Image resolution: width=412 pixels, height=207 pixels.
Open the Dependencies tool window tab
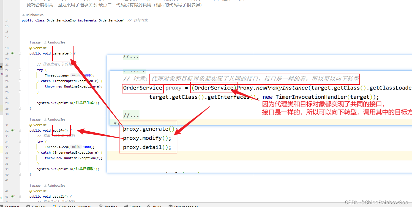tap(183, 206)
